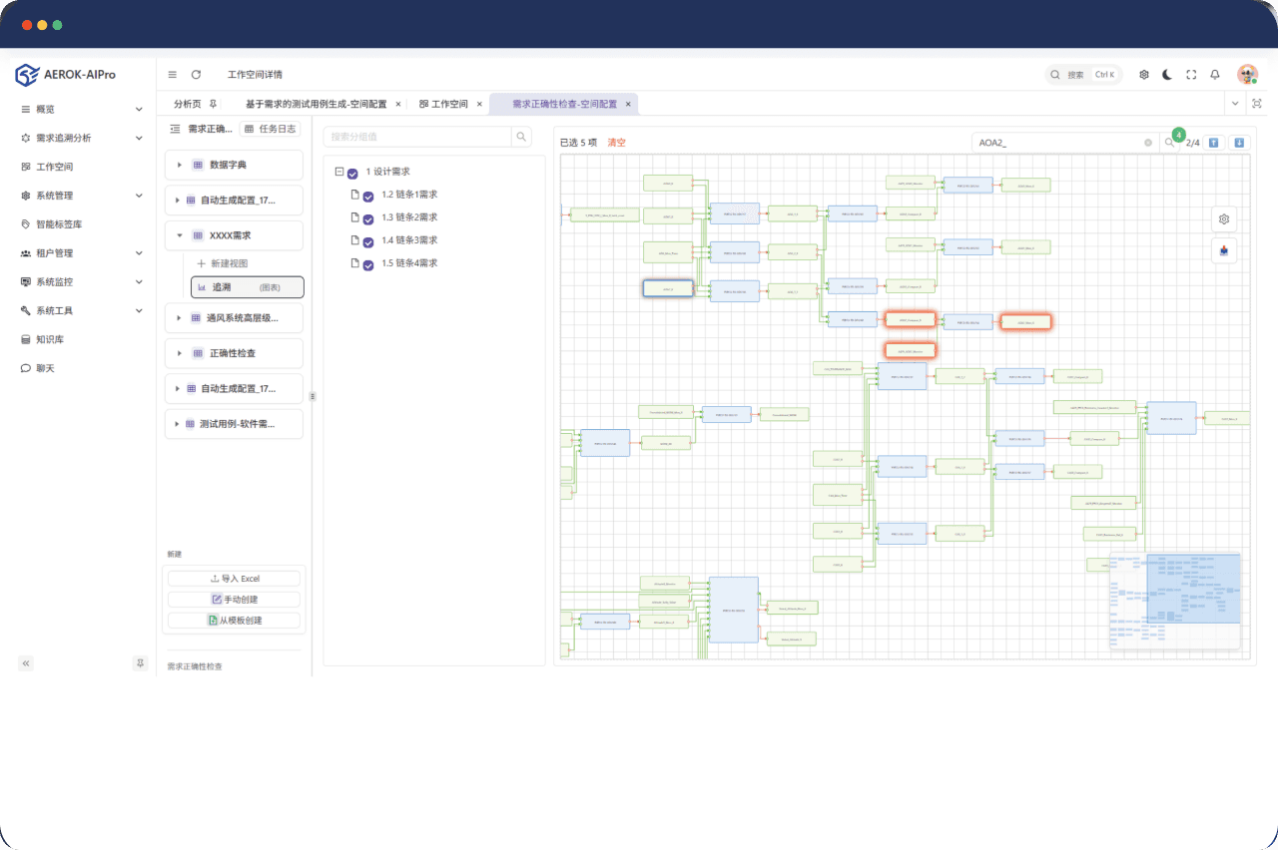The image size is (1278, 850).
Task: Uncheck the 1.2 链条1需求 checkbox
Action: coord(368,196)
